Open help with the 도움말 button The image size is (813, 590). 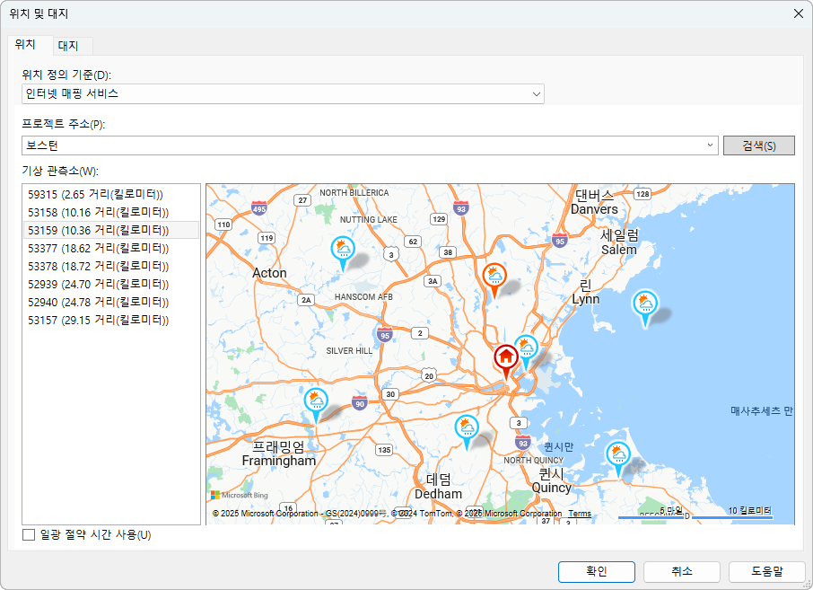click(766, 571)
